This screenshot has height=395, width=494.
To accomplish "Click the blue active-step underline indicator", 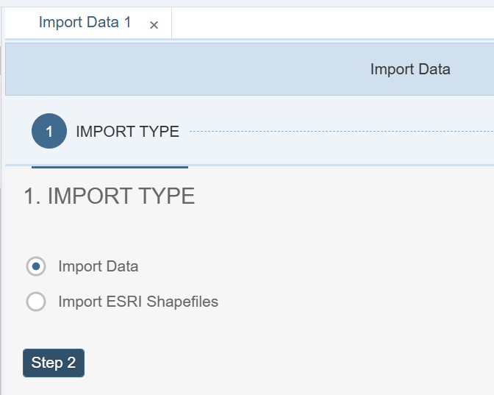I will [x=110, y=167].
